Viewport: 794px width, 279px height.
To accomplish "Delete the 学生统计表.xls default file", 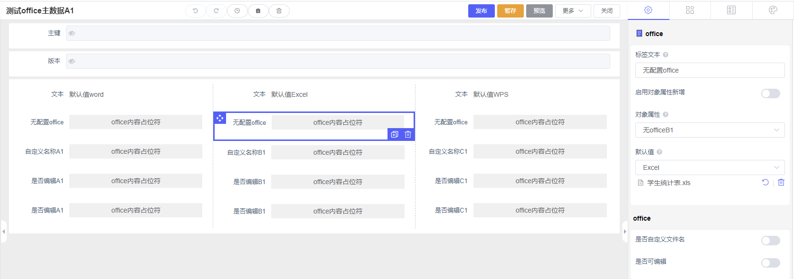I will 781,183.
